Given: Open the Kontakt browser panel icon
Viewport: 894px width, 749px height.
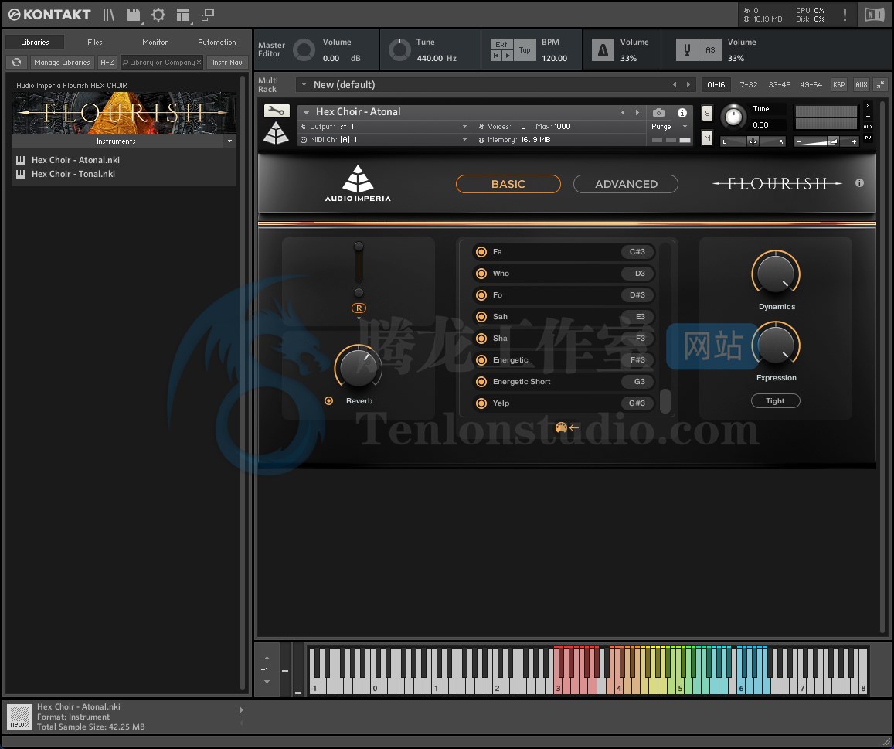Looking at the screenshot, I should point(108,15).
